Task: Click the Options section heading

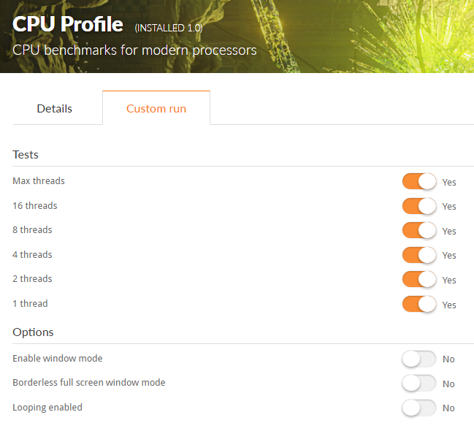Action: click(33, 332)
